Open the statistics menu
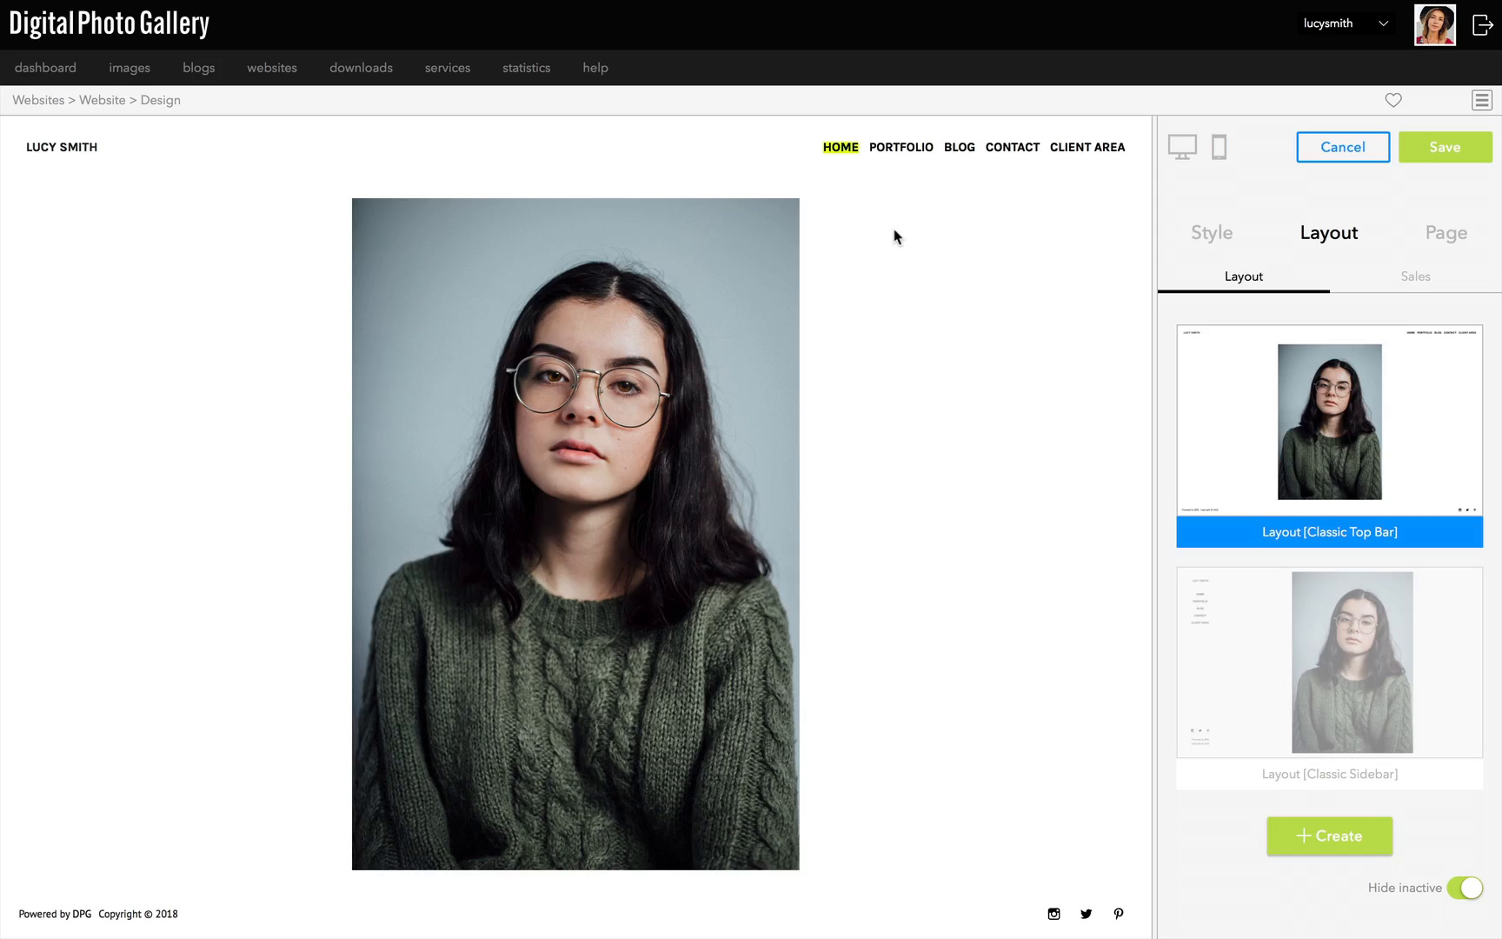The height and width of the screenshot is (939, 1502). click(x=526, y=68)
